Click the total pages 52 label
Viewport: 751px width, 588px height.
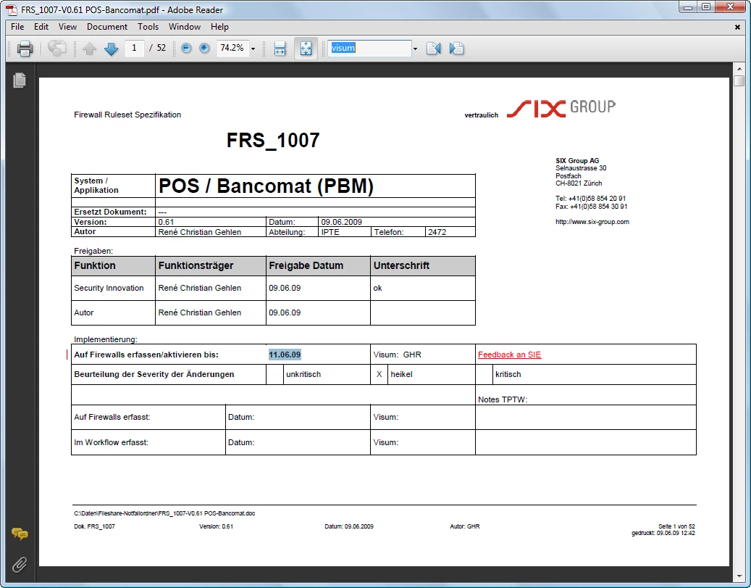pyautogui.click(x=161, y=48)
